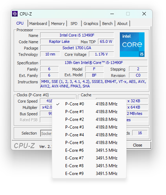Click the Revision value 'C0'
166x195 pixels.
(x=138, y=75)
